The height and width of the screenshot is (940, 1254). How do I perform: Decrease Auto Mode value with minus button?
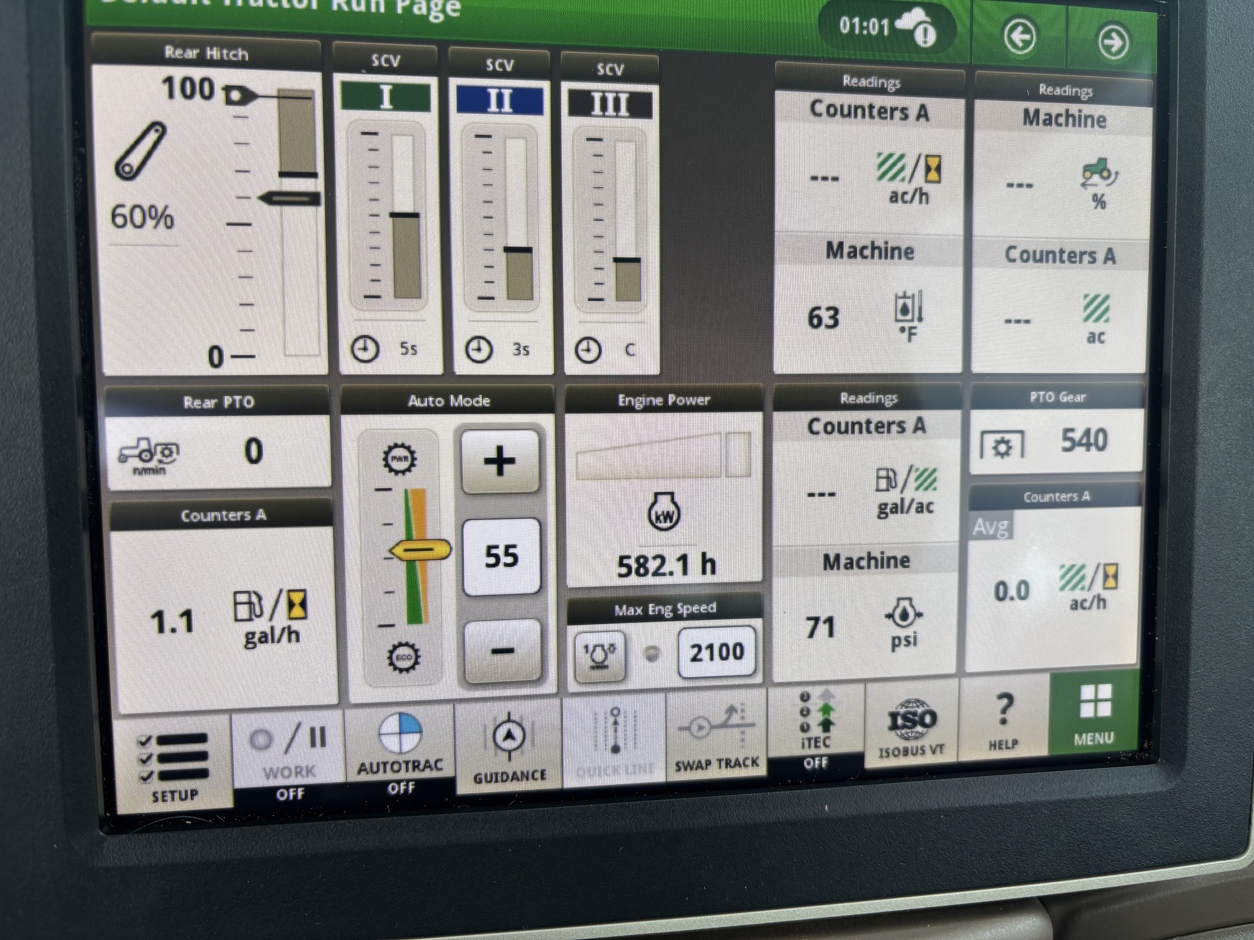coord(503,651)
